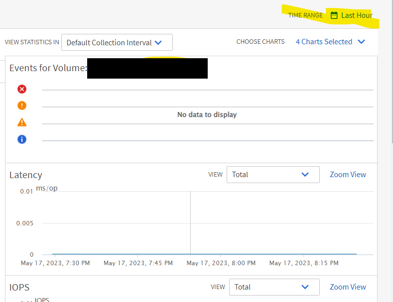Open the Last Hour time range selector
This screenshot has width=393, height=302.
pyautogui.click(x=356, y=15)
